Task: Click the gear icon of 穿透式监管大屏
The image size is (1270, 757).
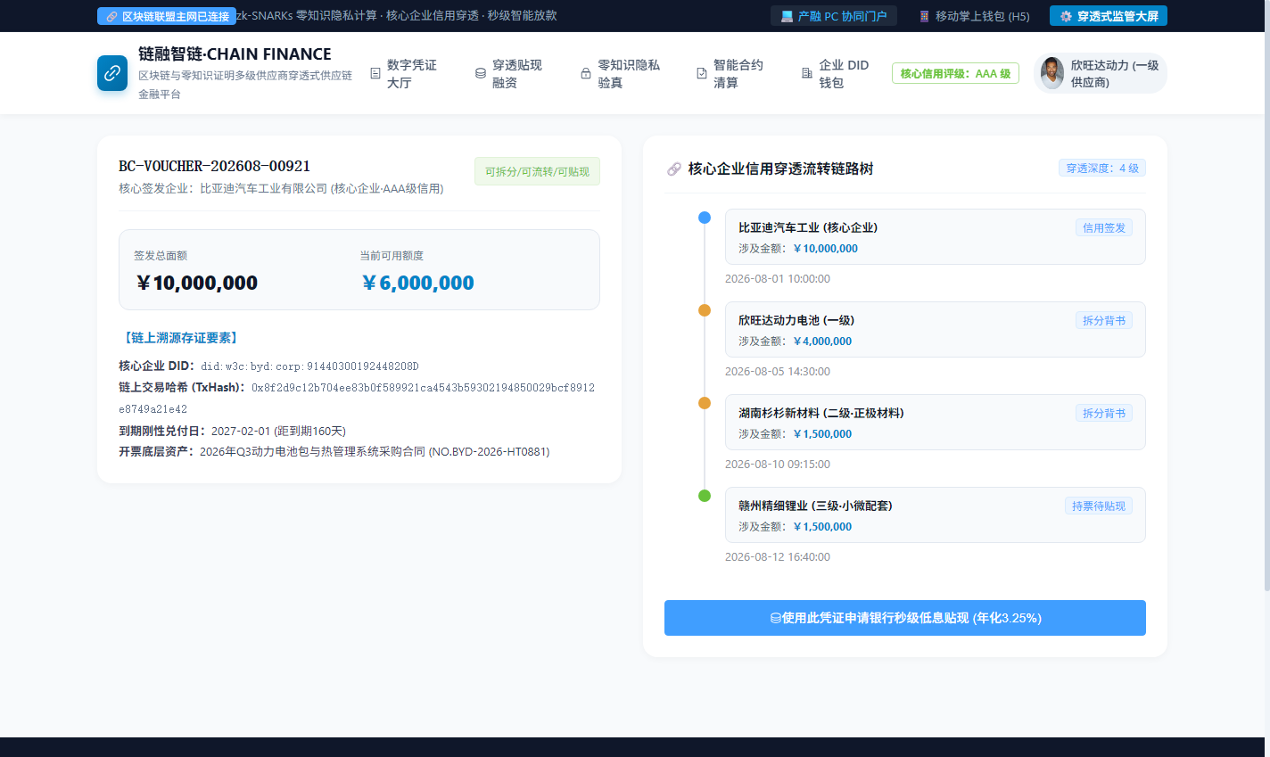Action: [1066, 16]
